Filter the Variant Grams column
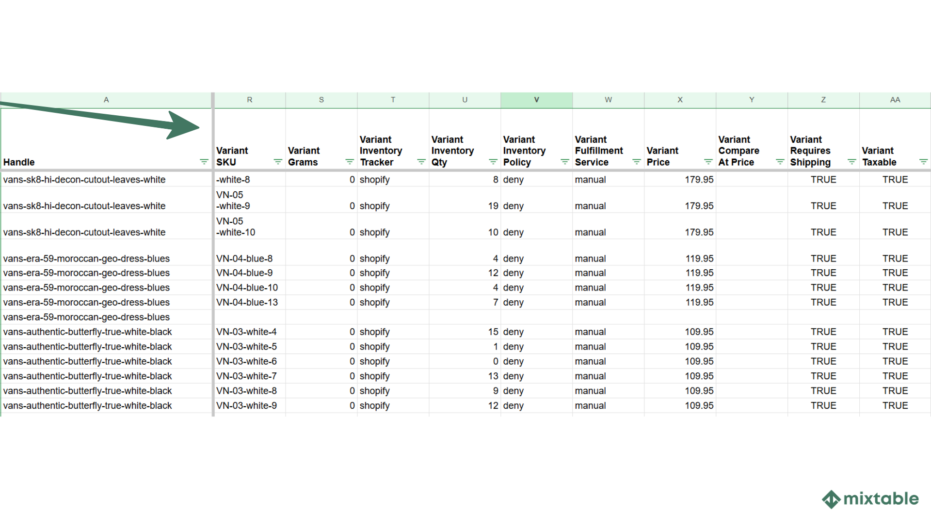The image size is (931, 523). pos(349,162)
